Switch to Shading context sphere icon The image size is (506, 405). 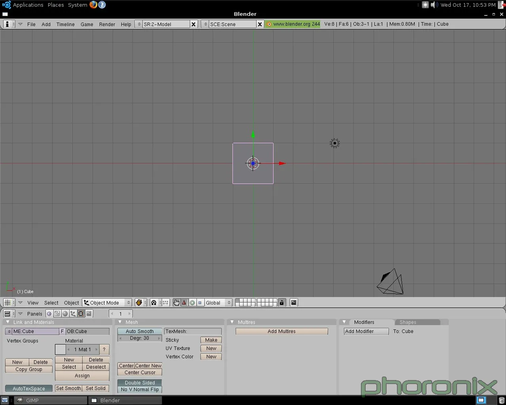(65, 314)
